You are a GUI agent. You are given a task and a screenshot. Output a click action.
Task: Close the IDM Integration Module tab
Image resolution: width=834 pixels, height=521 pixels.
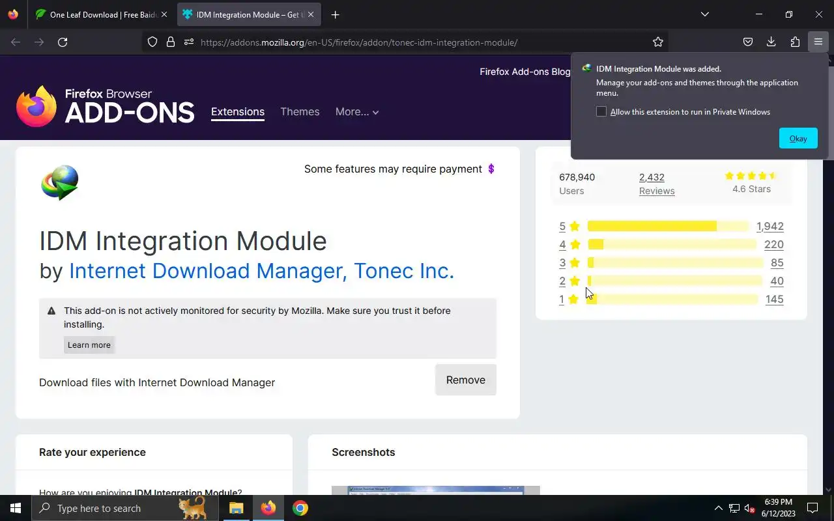point(311,14)
